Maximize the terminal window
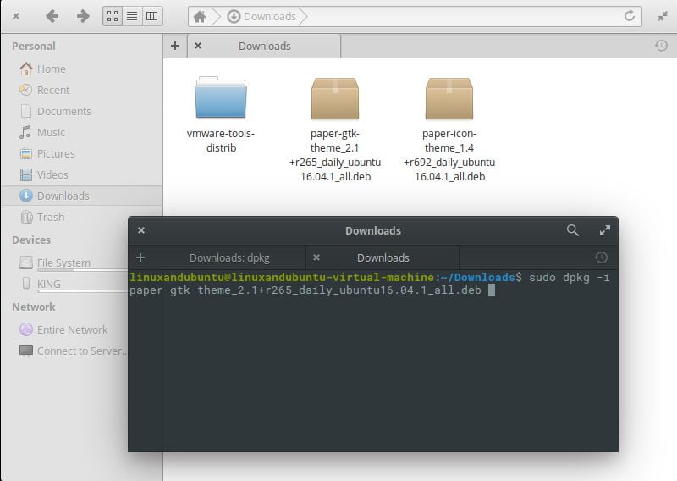The height and width of the screenshot is (481, 677). [605, 230]
